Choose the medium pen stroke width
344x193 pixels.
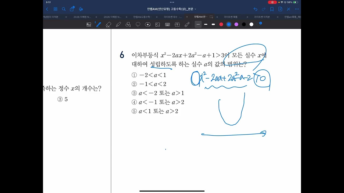point(206,24)
